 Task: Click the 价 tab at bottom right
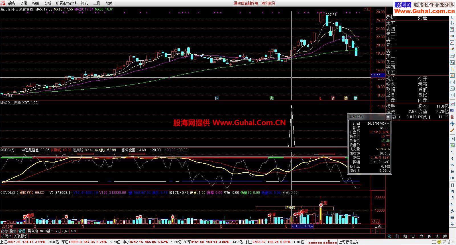[x=397, y=236]
